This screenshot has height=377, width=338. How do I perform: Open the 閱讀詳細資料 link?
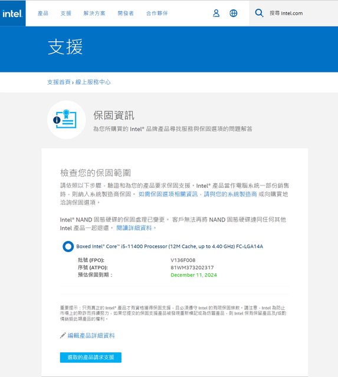134,228
